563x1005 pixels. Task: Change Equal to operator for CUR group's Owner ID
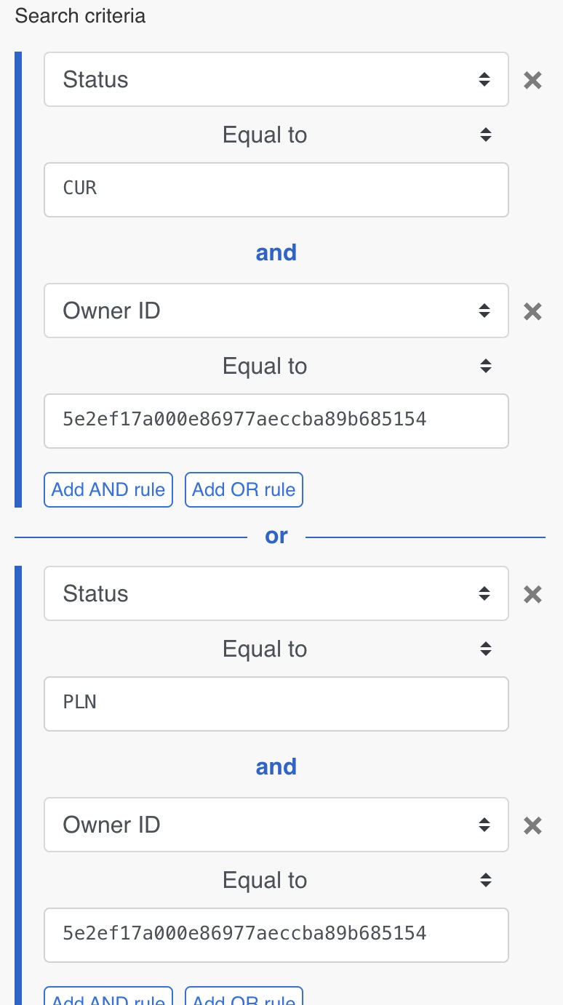[276, 366]
